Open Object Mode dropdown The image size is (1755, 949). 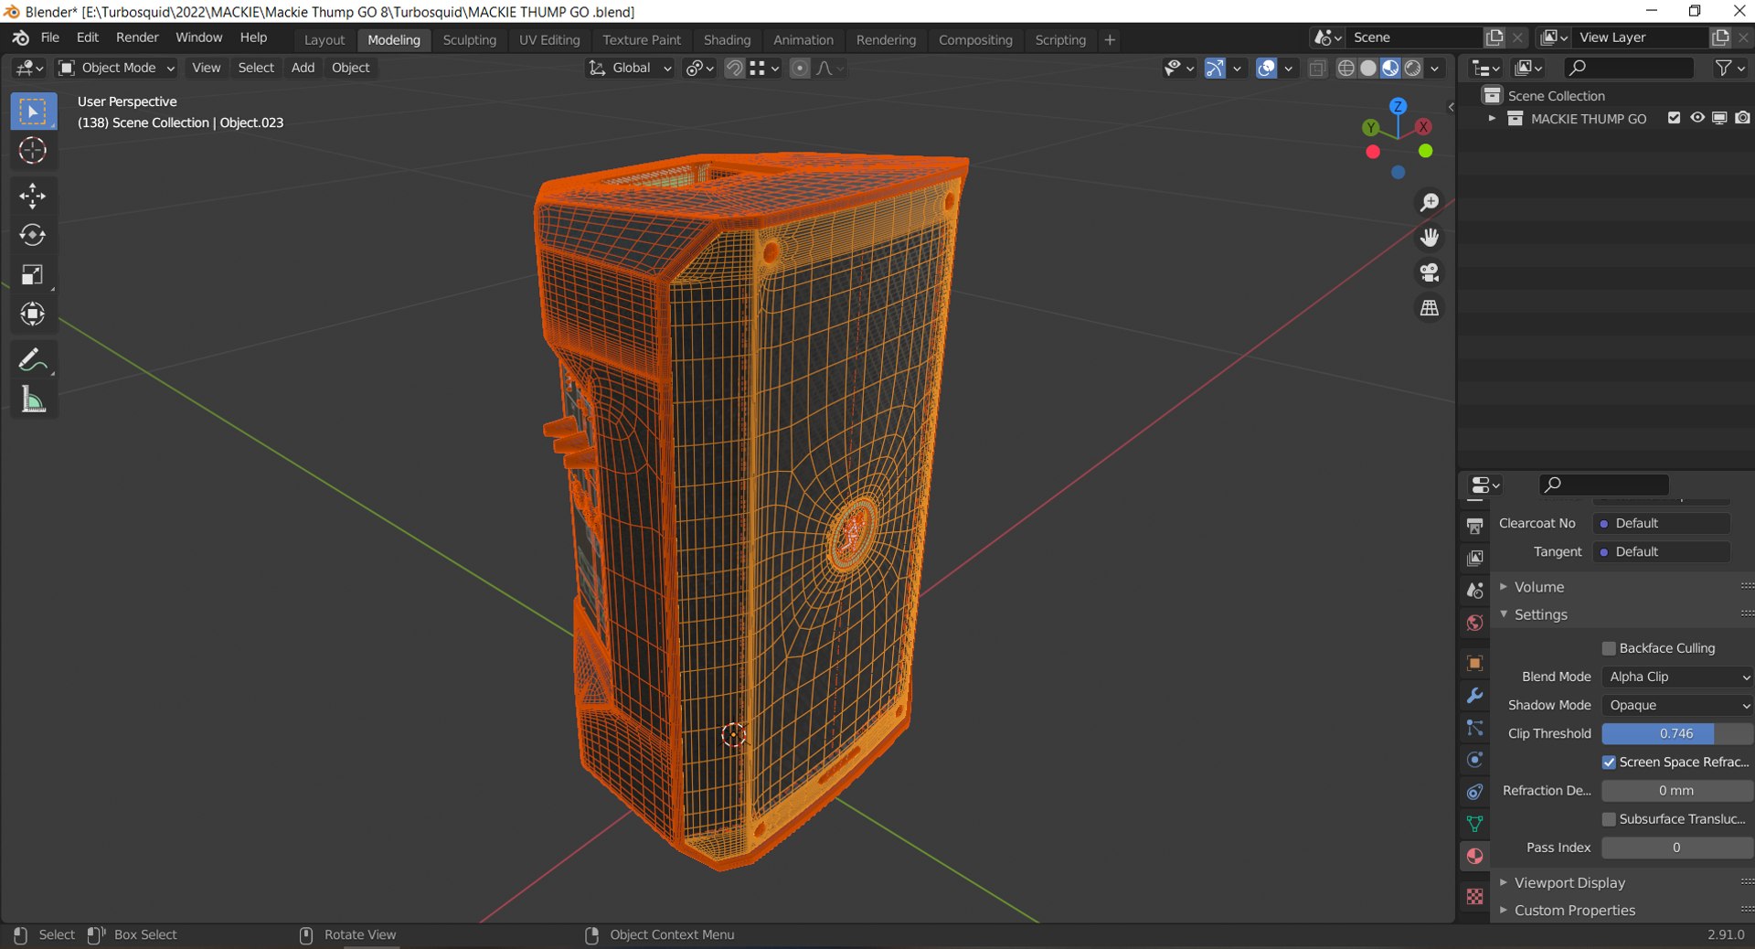pyautogui.click(x=117, y=68)
